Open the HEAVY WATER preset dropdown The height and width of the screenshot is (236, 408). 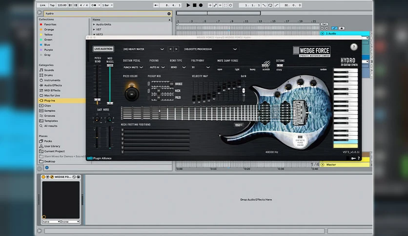(x=143, y=49)
